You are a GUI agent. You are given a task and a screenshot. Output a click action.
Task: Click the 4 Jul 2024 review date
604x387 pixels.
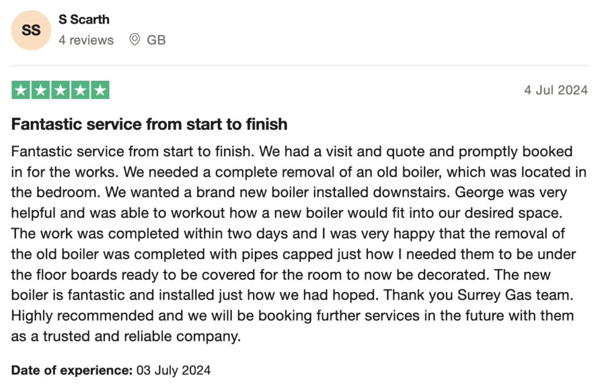click(x=556, y=90)
